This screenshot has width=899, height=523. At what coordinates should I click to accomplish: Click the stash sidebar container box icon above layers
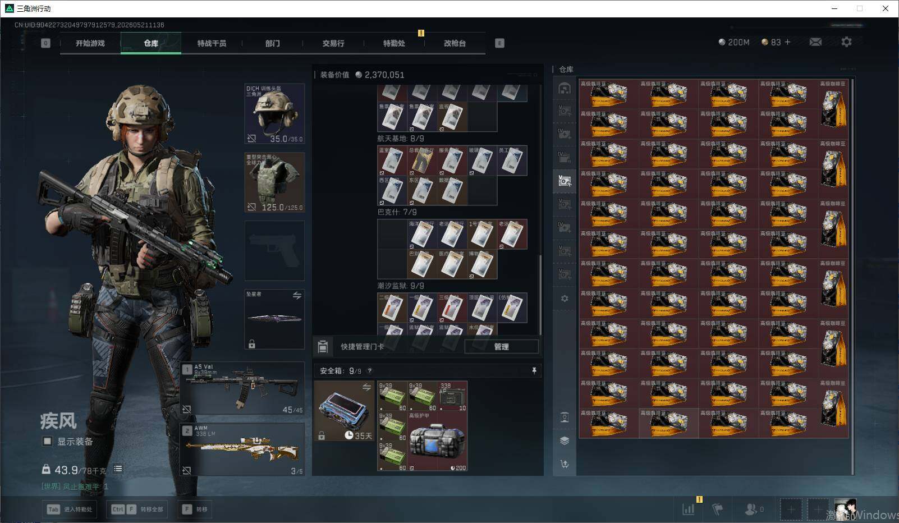(565, 418)
